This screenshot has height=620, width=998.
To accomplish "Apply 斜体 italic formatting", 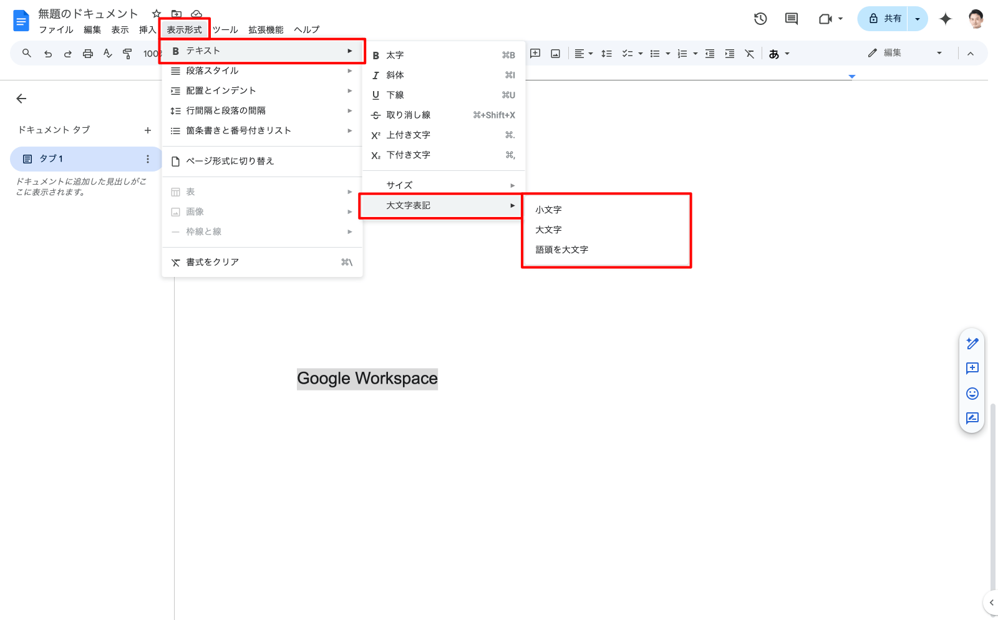I will pyautogui.click(x=443, y=75).
